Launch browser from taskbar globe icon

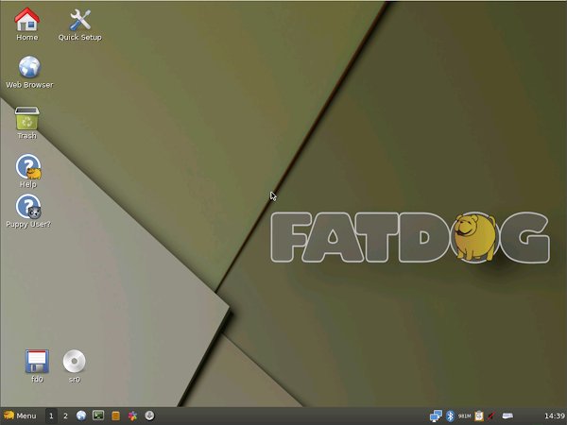tap(82, 416)
